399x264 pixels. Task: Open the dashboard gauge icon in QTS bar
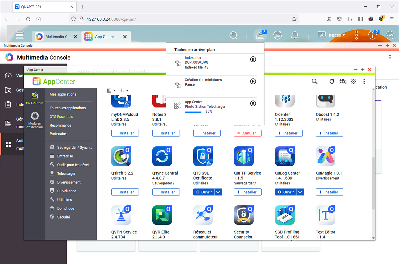pos(390,35)
